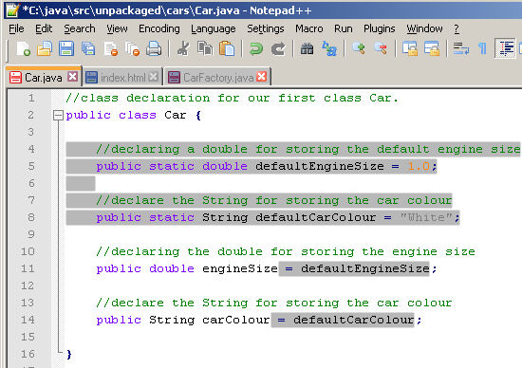Close current document using the toolbar Close icon

[x=110, y=49]
